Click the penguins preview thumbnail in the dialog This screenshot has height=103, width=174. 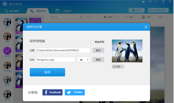pos(127,51)
